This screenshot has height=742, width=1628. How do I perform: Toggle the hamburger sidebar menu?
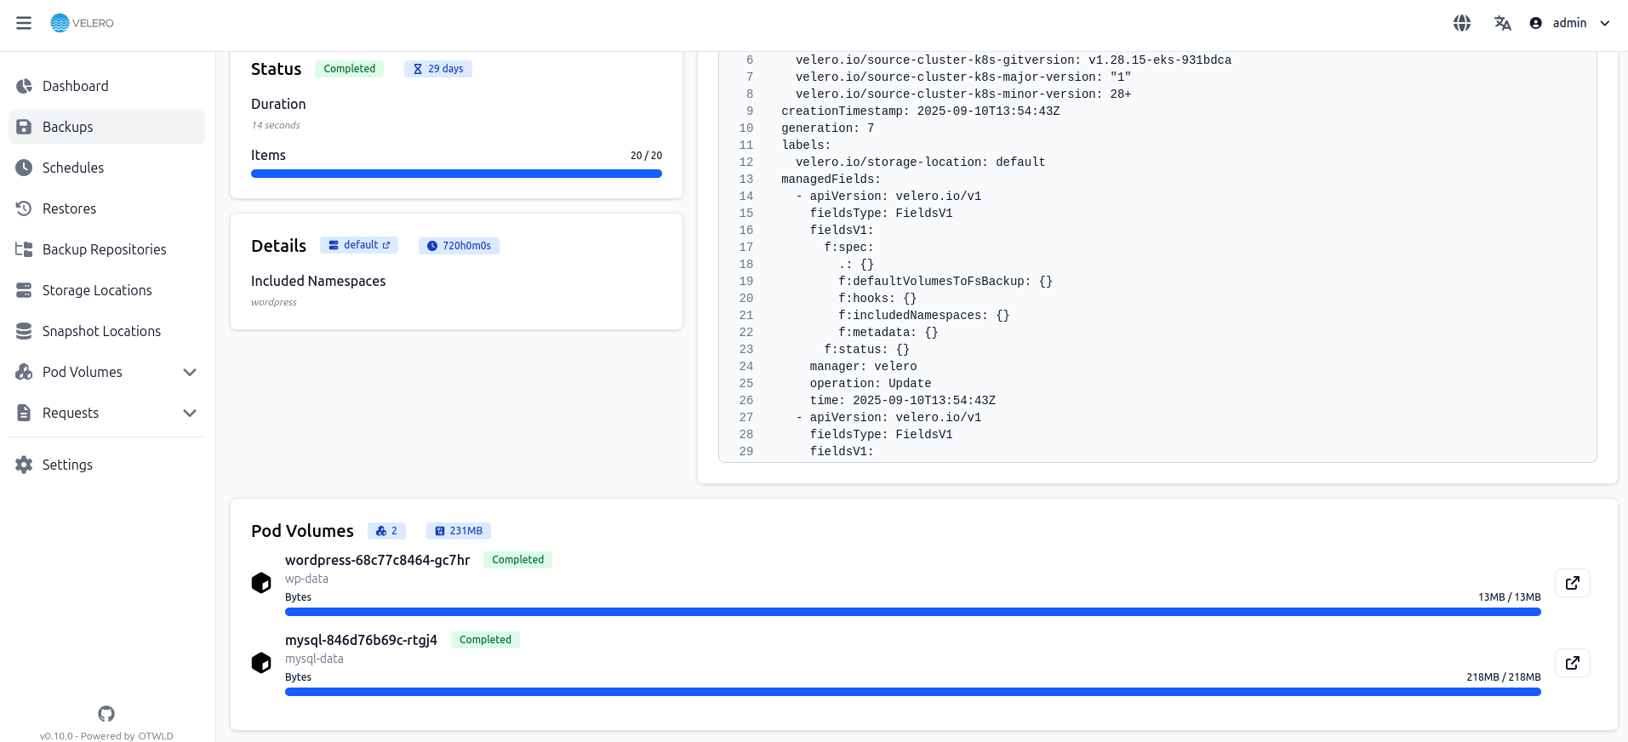coord(24,23)
